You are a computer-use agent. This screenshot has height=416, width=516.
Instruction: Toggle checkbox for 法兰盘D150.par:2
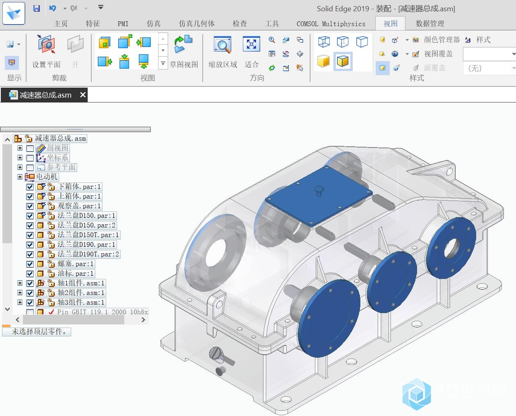(x=30, y=225)
